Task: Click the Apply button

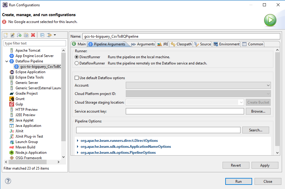Action: pyautogui.click(x=265, y=165)
